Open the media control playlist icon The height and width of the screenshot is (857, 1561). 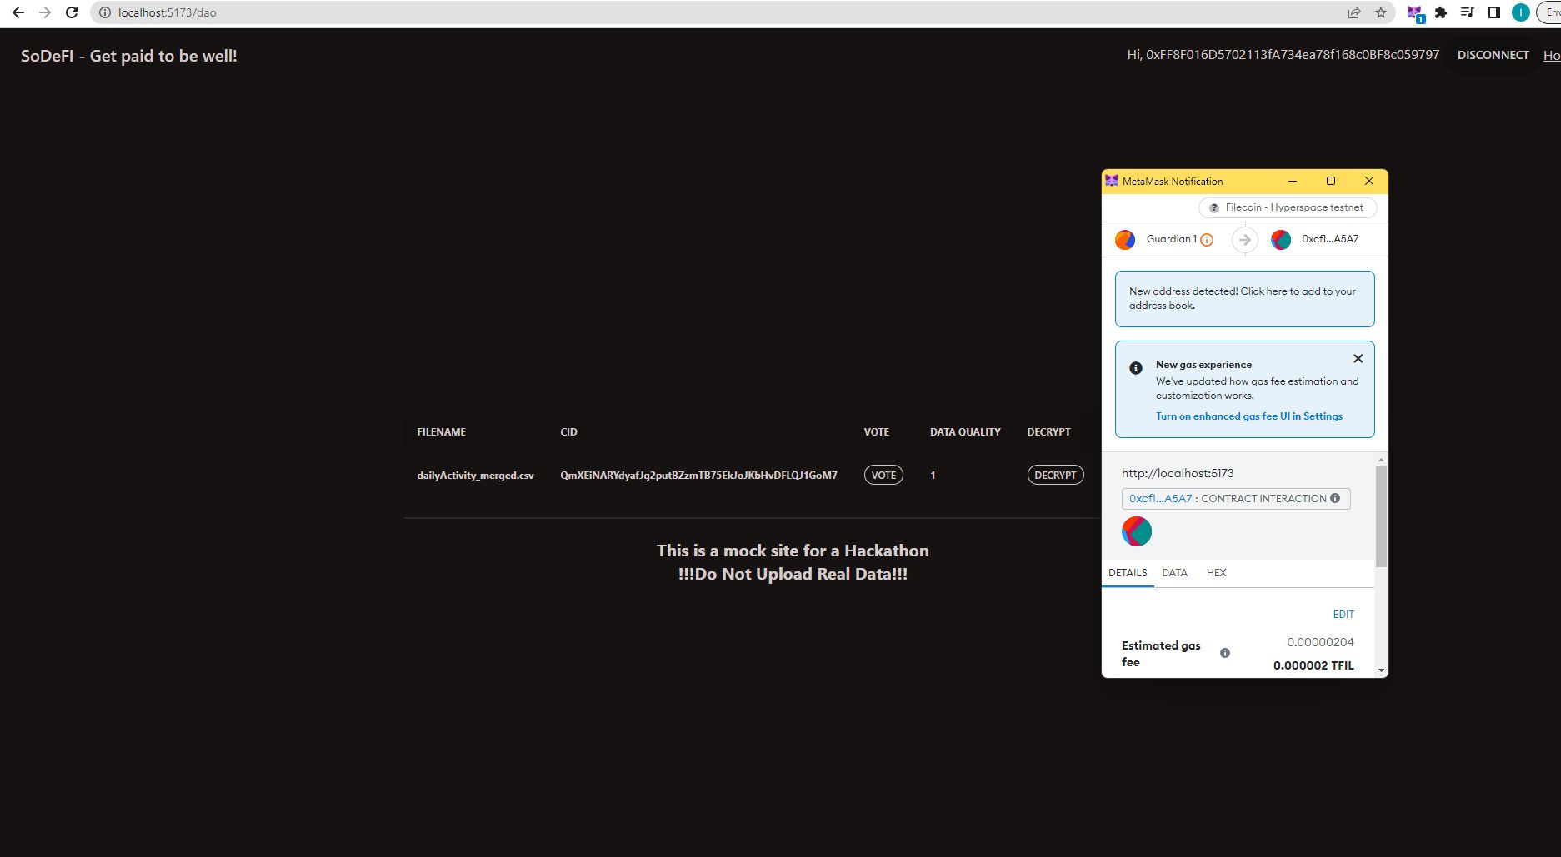[x=1468, y=12]
